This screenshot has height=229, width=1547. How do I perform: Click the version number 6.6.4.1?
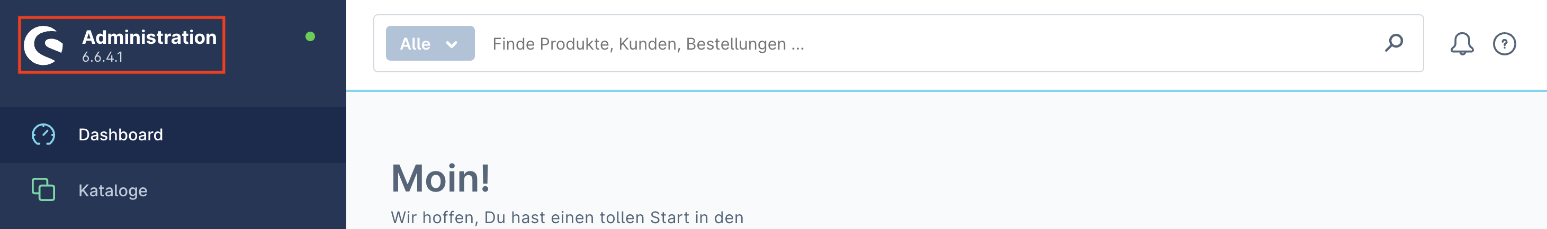[102, 58]
